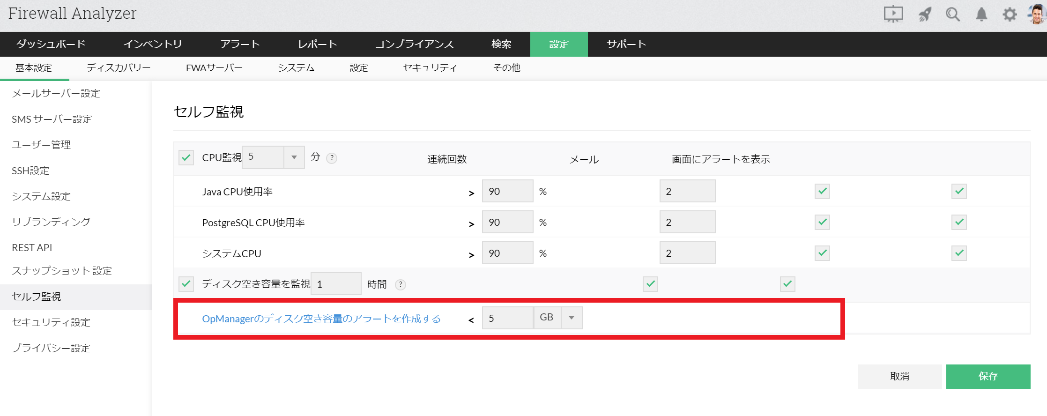Click the PostgreSQL CPU使用率 threshold percent field
The width and height of the screenshot is (1047, 416).
507,222
